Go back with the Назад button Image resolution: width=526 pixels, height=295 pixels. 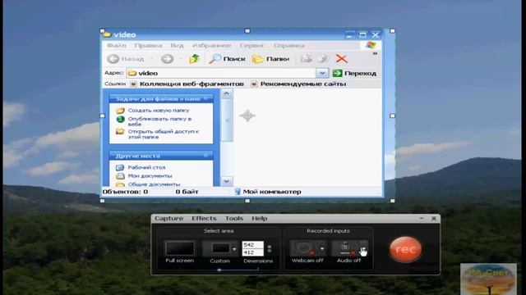pyautogui.click(x=126, y=59)
